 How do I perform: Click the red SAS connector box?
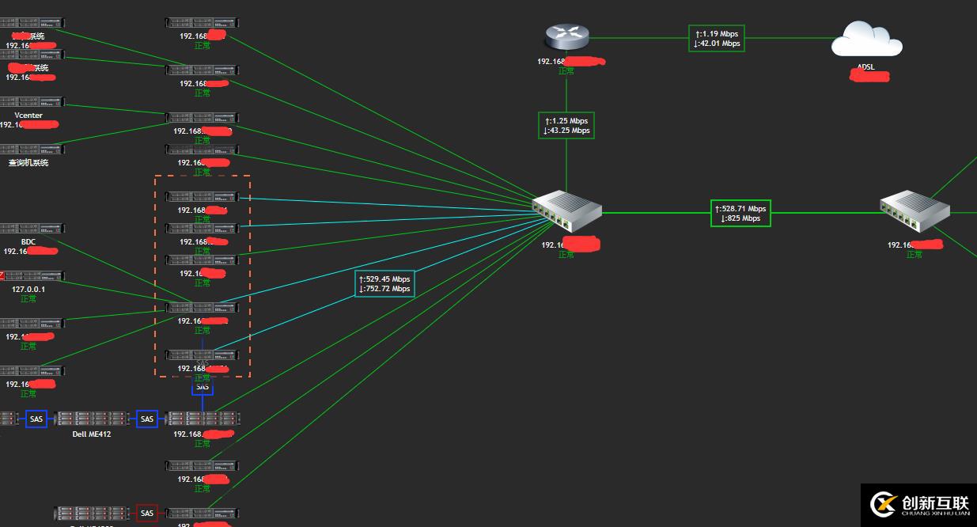coord(147,514)
